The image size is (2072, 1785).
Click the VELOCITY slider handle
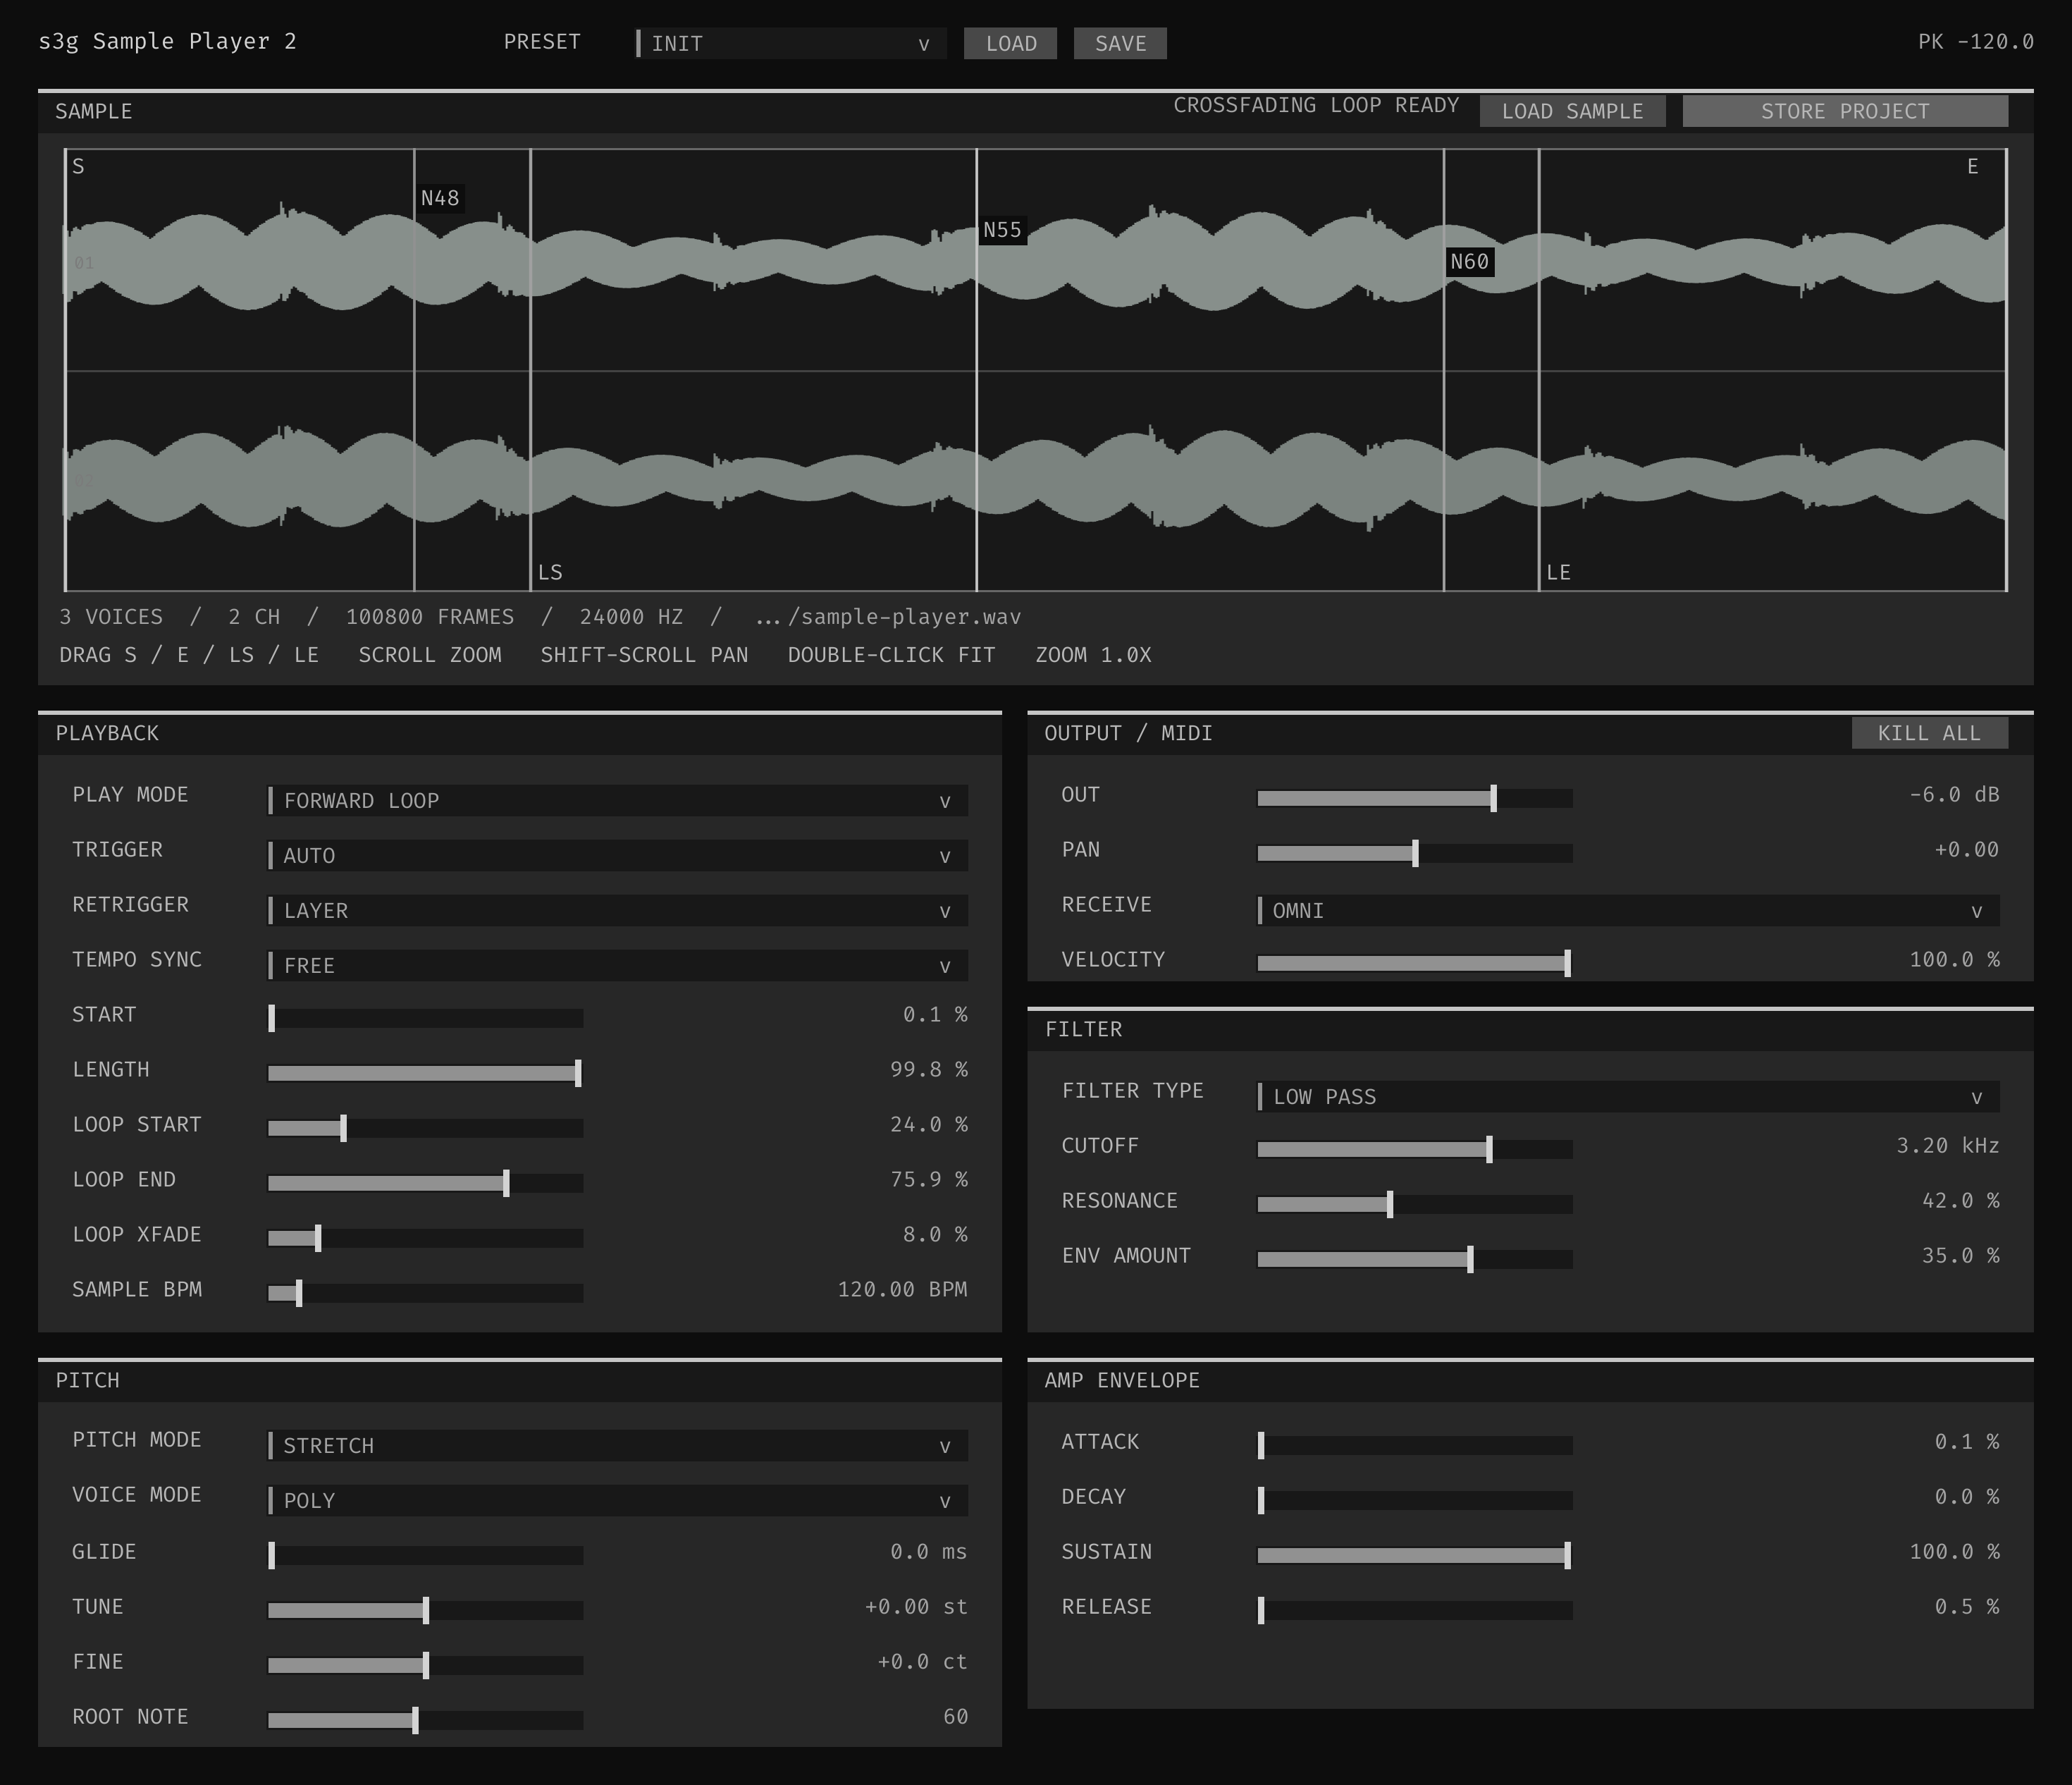[x=1567, y=964]
